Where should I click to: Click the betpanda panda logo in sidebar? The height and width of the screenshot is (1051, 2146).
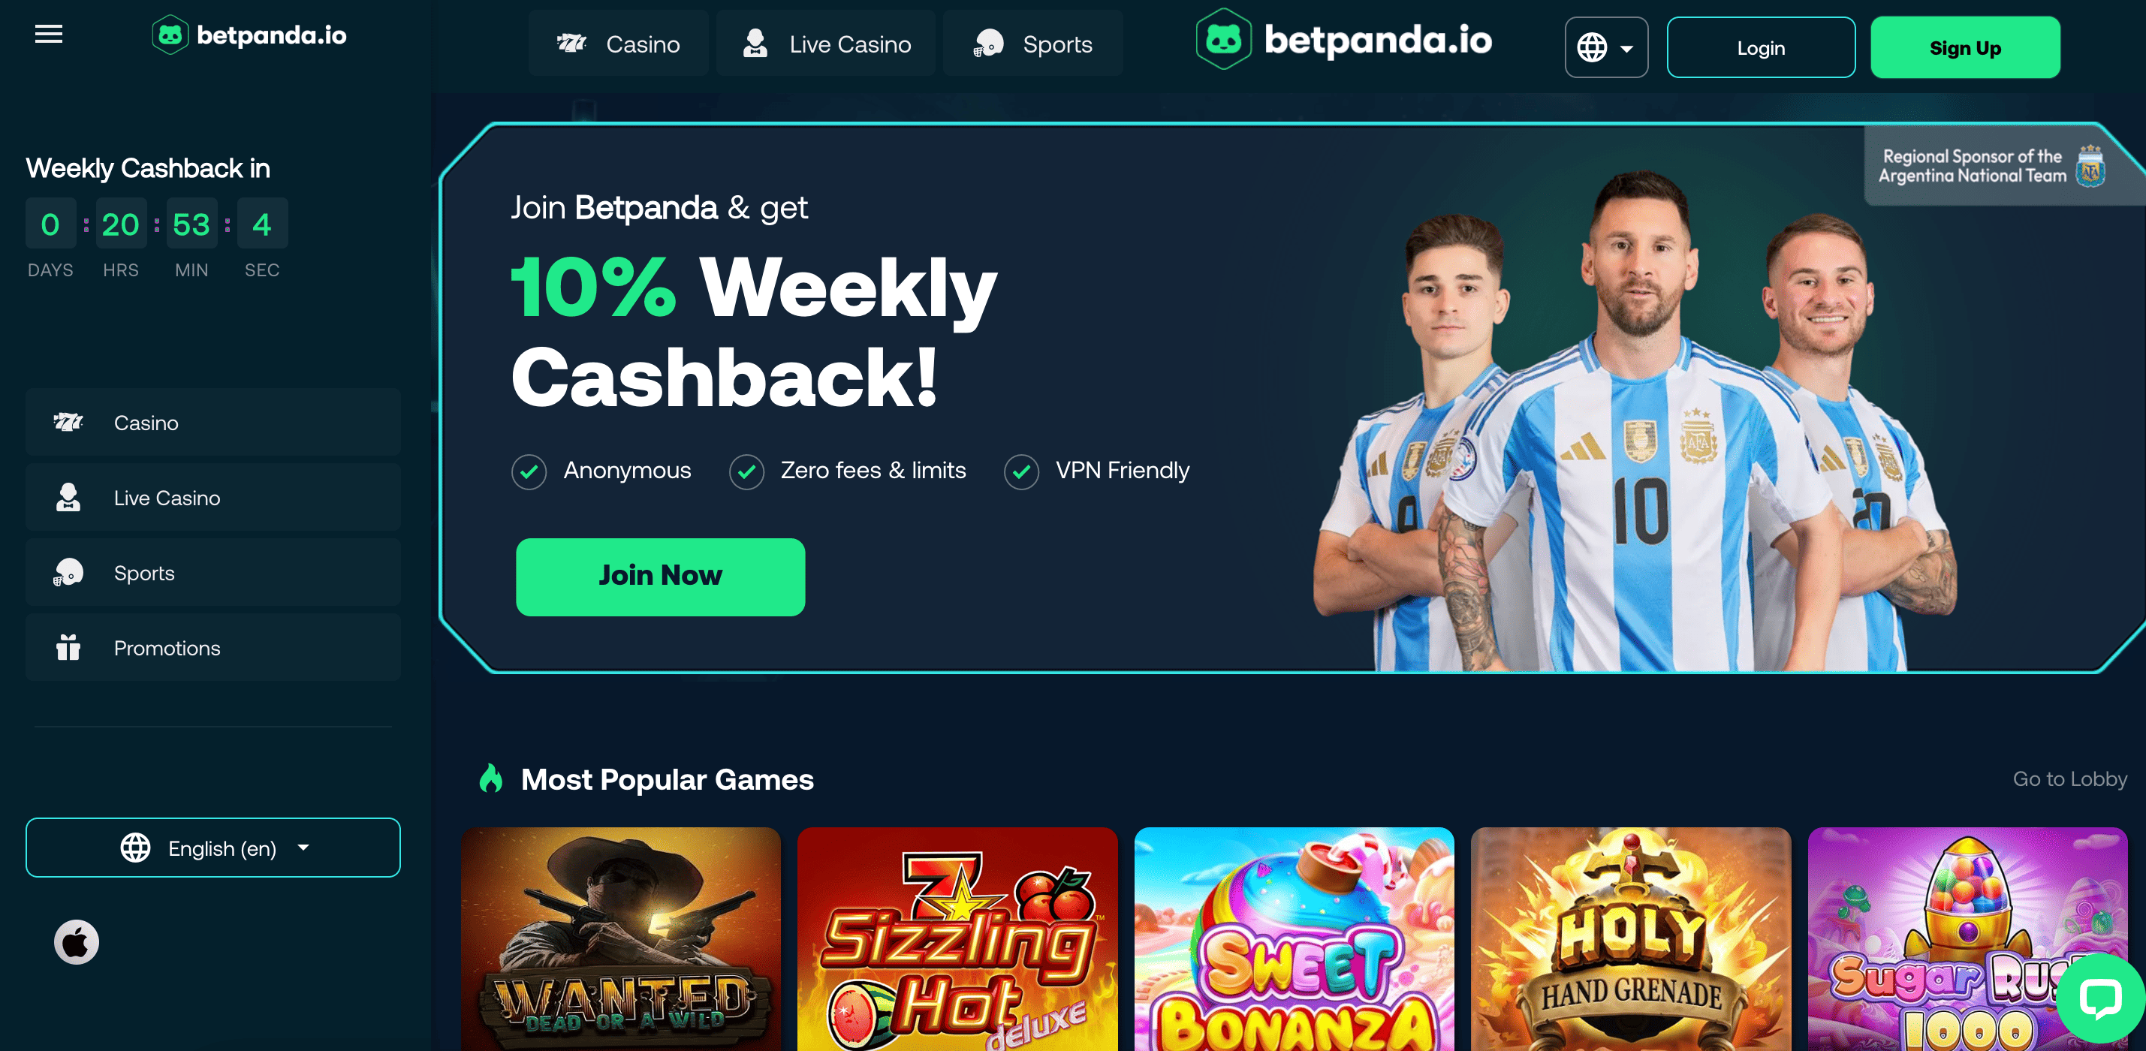pyautogui.click(x=170, y=35)
